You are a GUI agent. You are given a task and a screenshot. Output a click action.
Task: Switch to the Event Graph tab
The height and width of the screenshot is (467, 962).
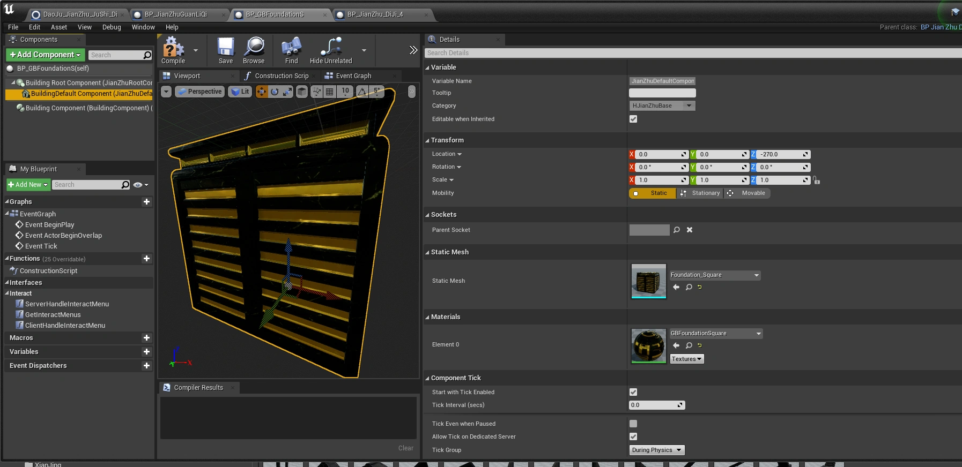tap(353, 76)
